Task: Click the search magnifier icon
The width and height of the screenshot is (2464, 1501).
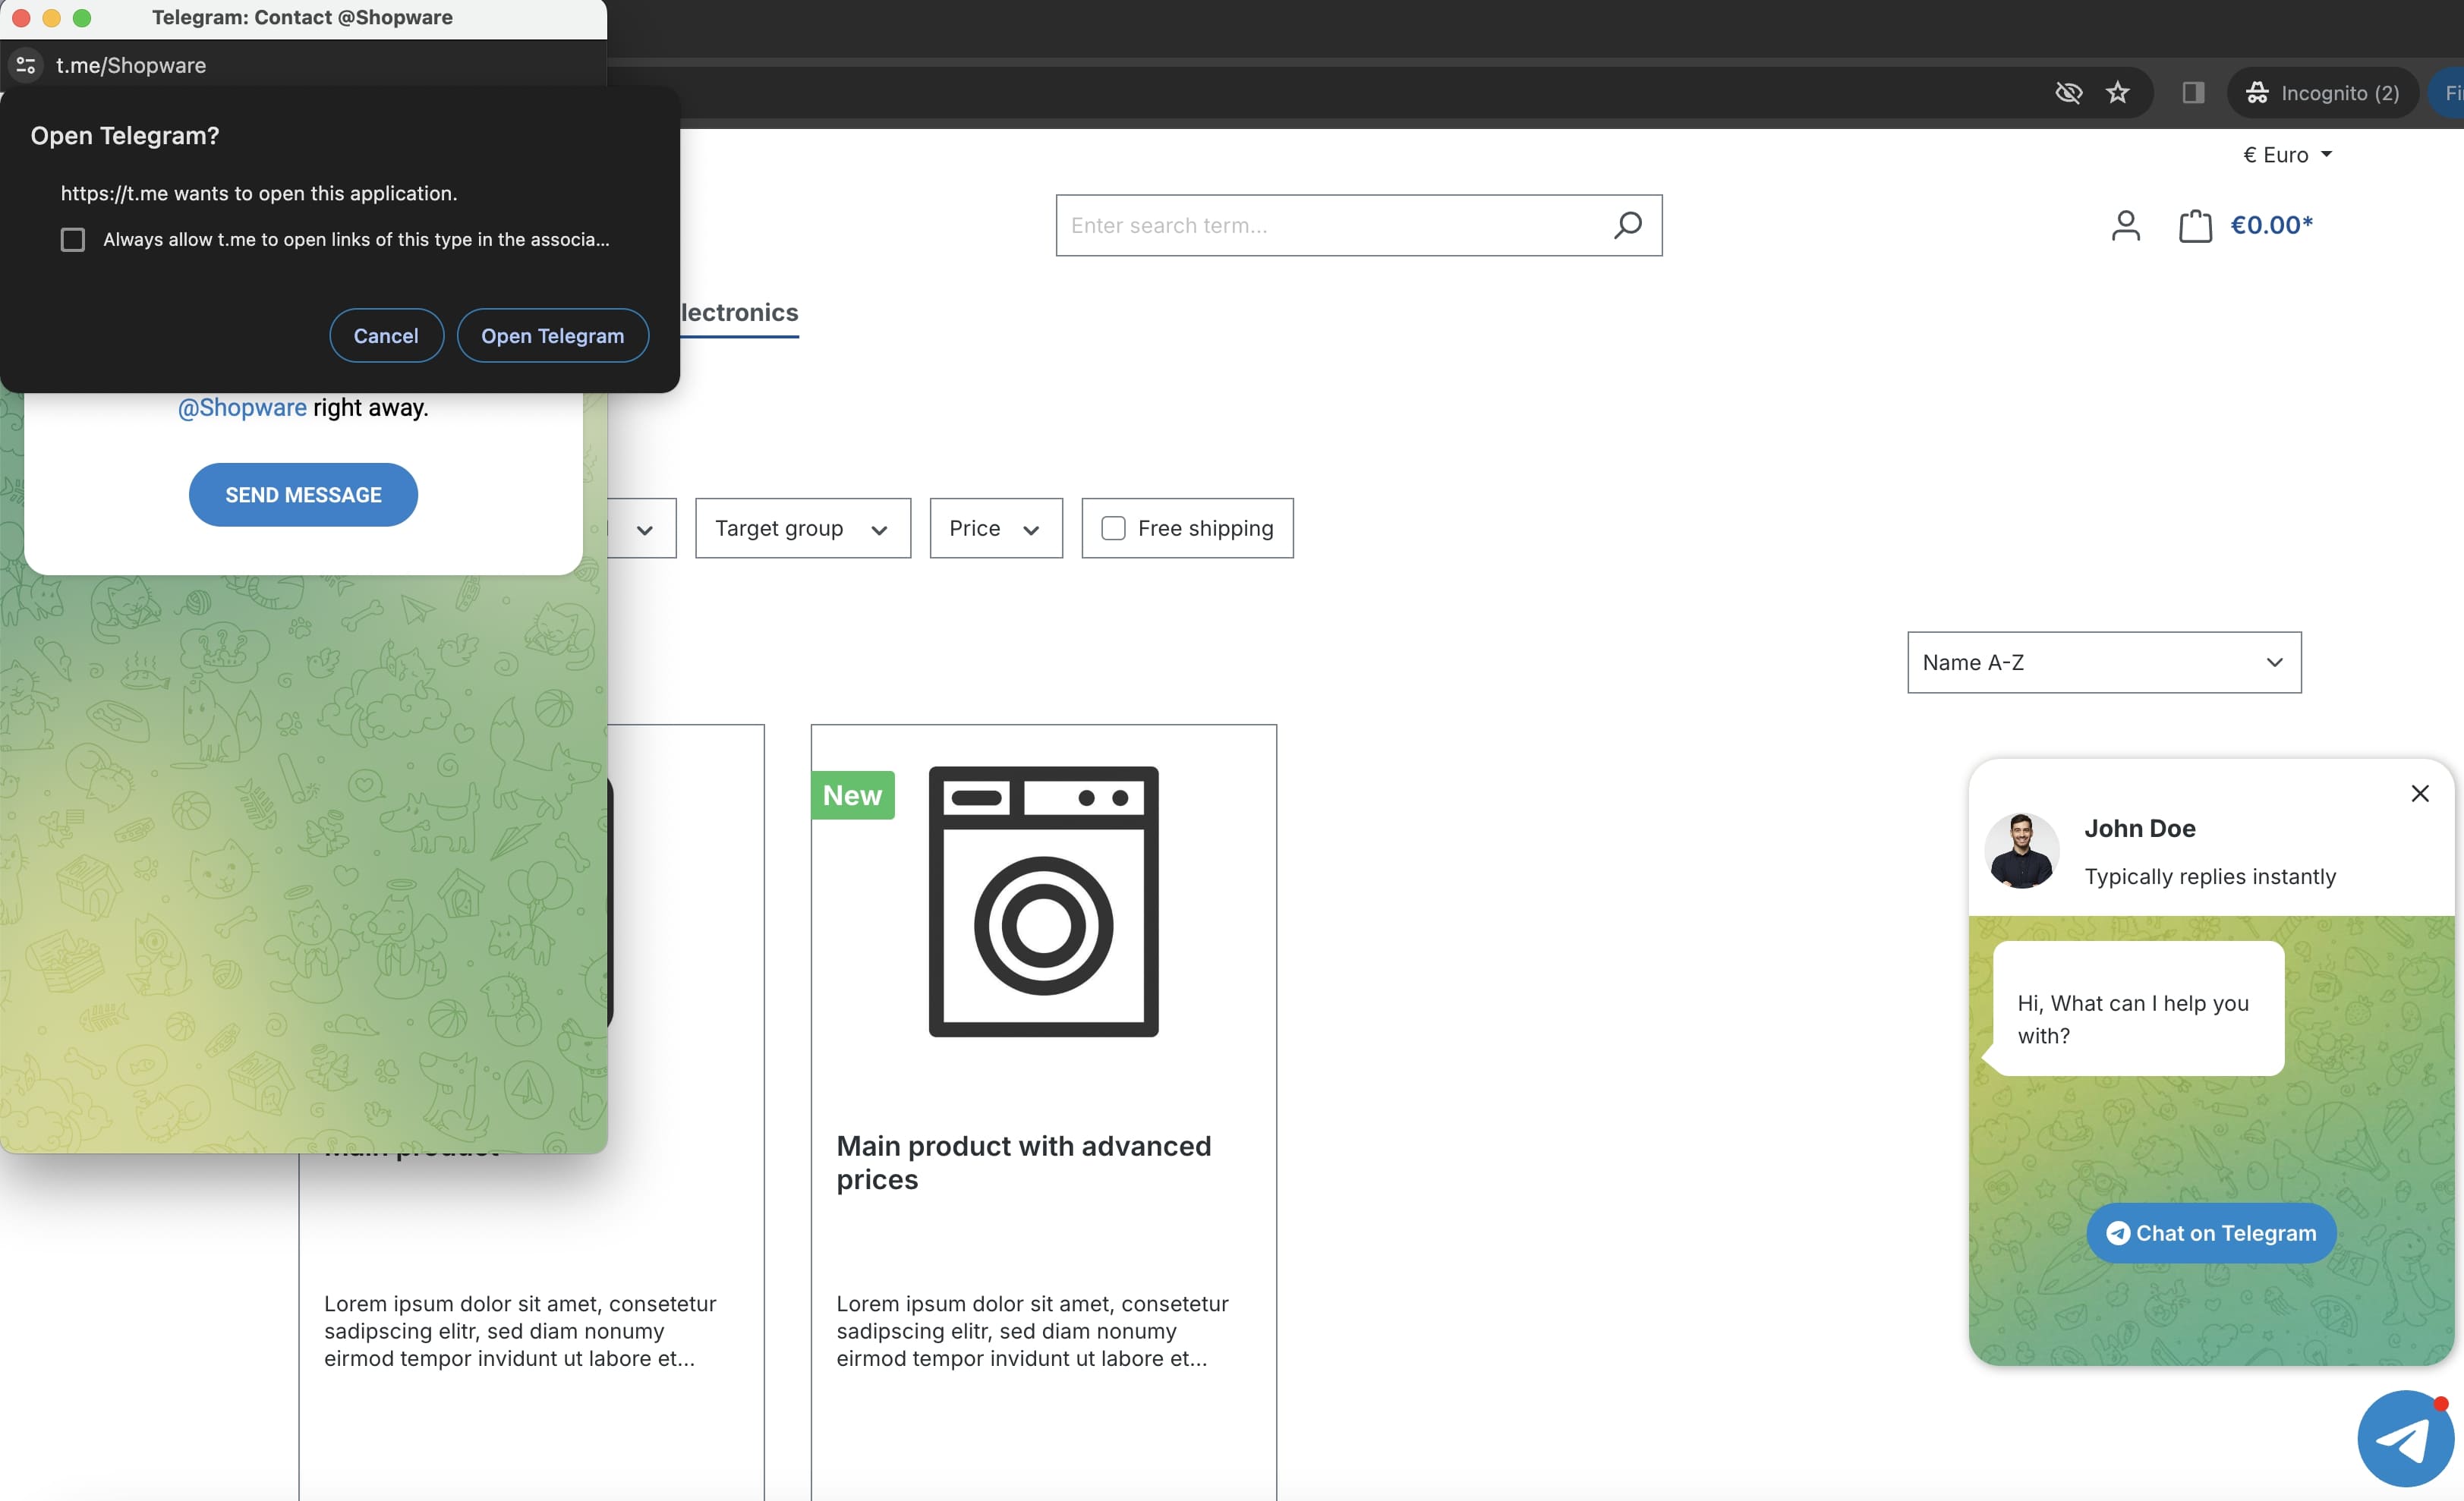Action: point(1628,225)
